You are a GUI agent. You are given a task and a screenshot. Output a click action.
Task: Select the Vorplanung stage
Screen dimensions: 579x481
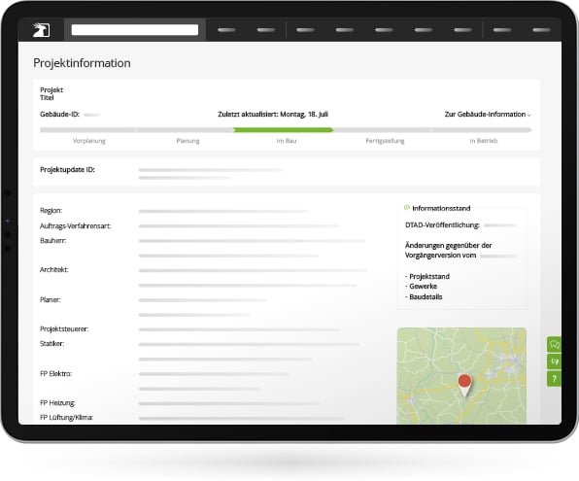point(89,141)
